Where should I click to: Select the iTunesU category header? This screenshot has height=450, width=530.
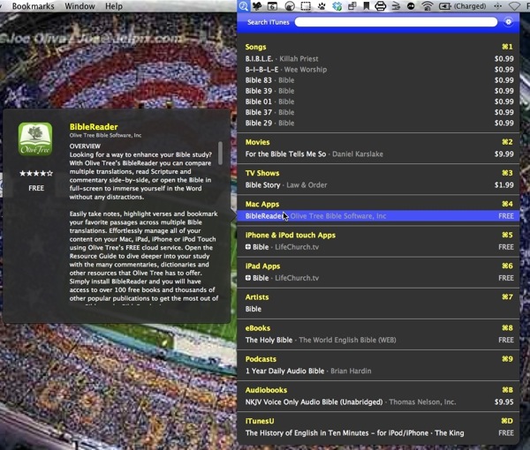(260, 421)
